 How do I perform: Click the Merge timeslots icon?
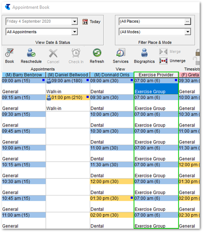point(163,52)
